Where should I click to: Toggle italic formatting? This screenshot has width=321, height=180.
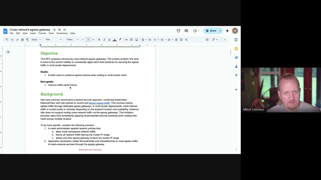104,39
